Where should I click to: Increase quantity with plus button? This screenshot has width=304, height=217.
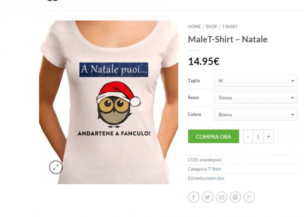pos(268,136)
